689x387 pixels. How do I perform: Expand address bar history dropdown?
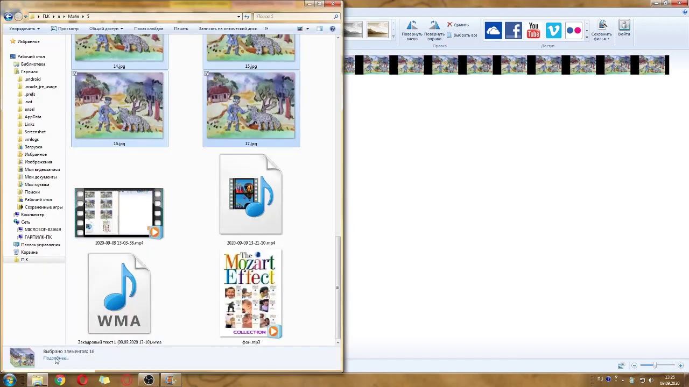pos(239,16)
